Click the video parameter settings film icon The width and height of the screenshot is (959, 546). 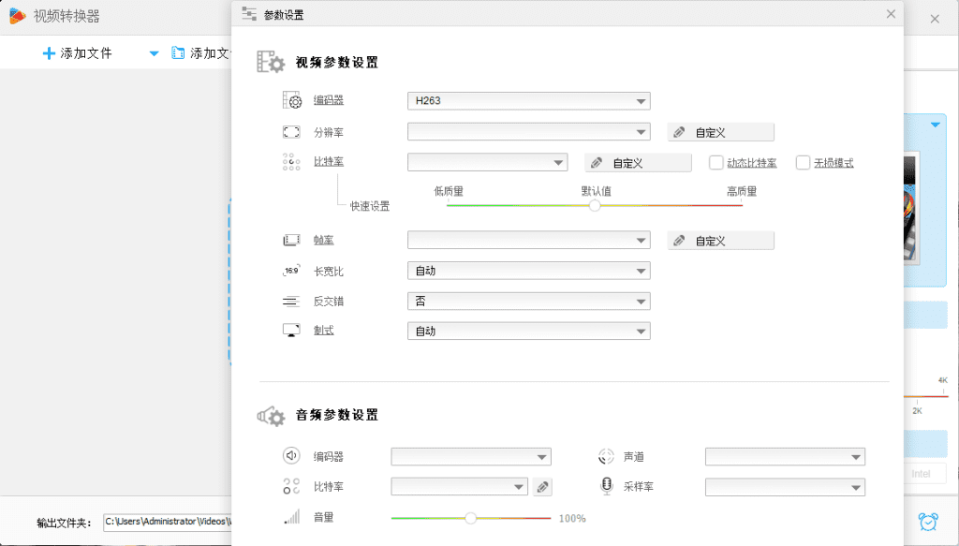pyautogui.click(x=273, y=62)
